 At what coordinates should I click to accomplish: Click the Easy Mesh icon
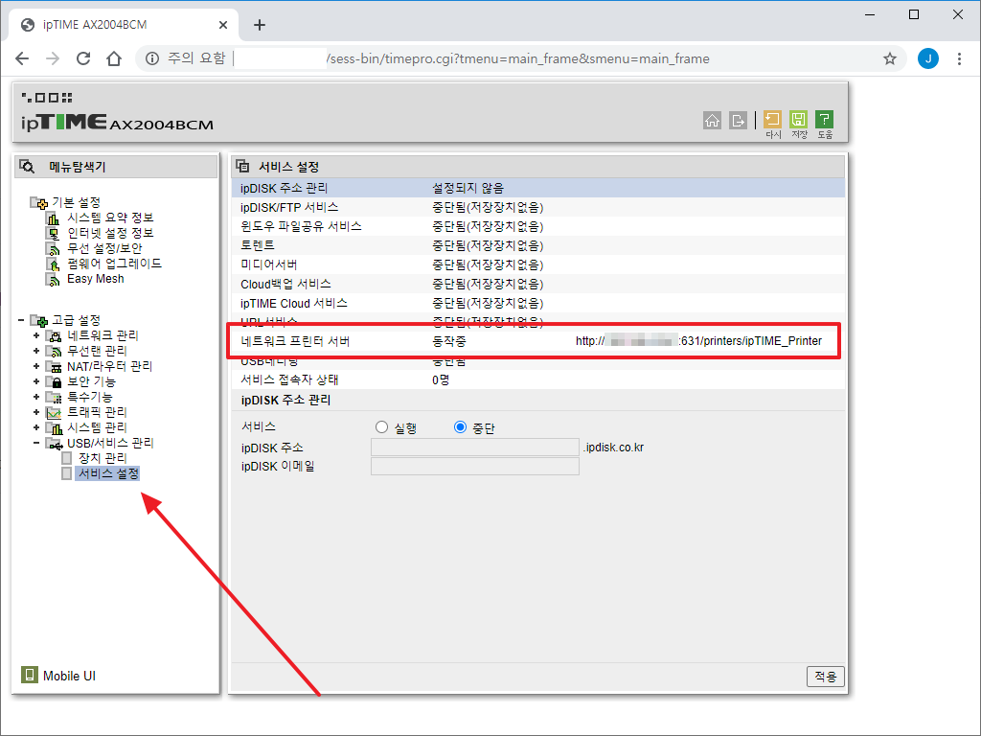(x=54, y=279)
